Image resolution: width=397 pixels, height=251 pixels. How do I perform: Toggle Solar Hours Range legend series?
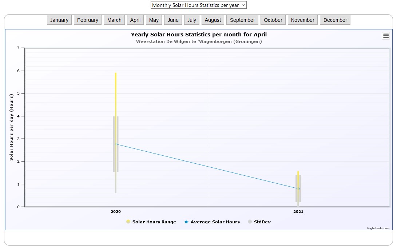[151, 222]
